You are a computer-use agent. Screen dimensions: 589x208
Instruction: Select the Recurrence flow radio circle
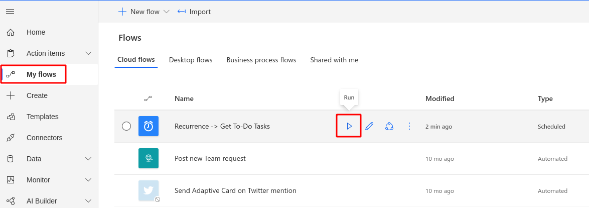[126, 126]
